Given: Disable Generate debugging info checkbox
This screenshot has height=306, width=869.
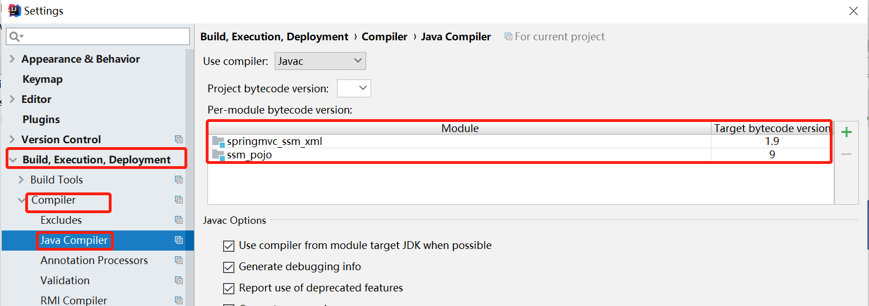Looking at the screenshot, I should (x=229, y=267).
